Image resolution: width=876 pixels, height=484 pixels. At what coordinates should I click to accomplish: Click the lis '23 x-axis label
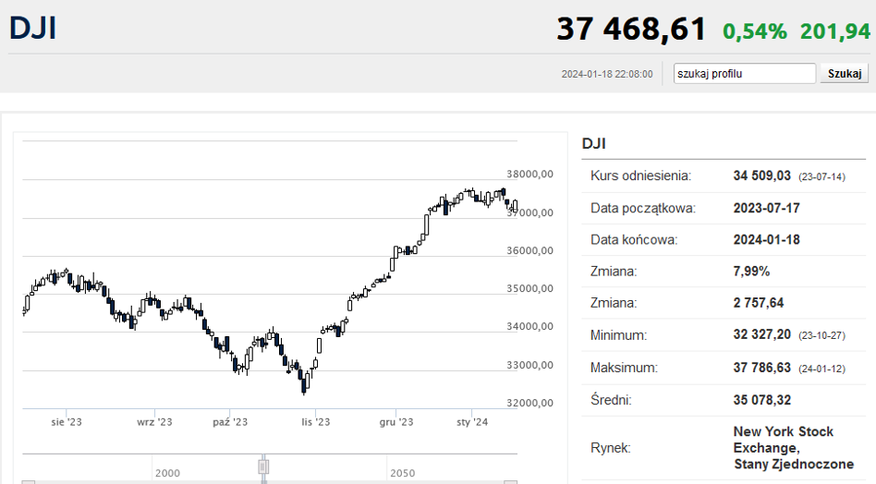point(316,422)
